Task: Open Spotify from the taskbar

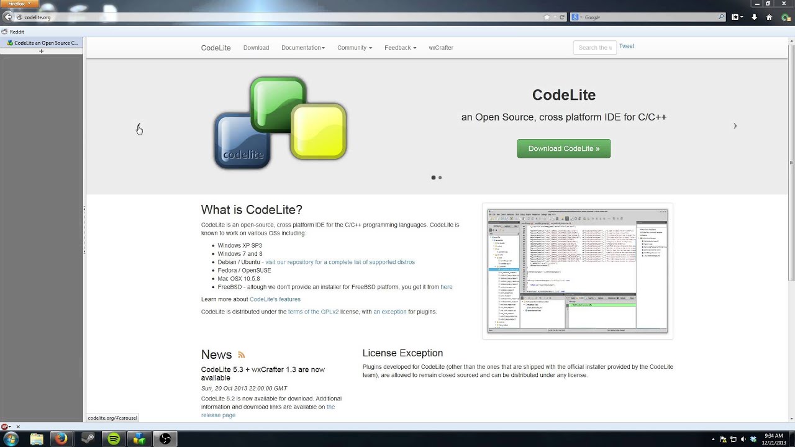Action: tap(114, 439)
